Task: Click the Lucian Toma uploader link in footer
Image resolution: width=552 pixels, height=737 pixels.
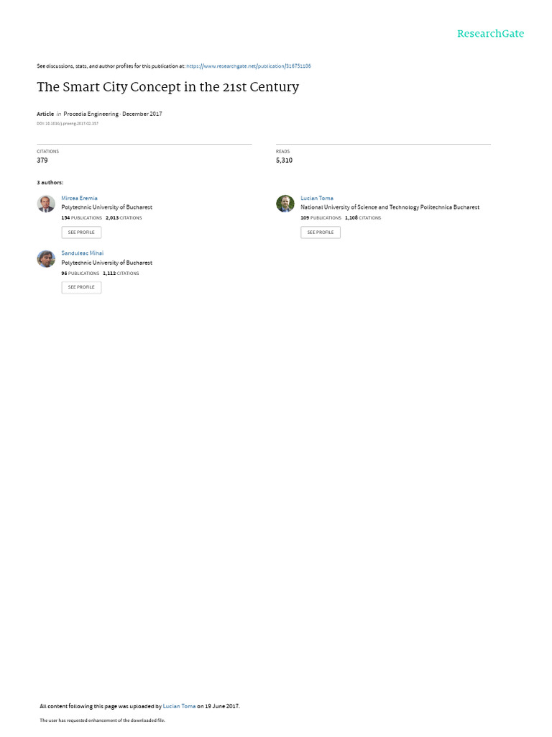Action: [179, 706]
